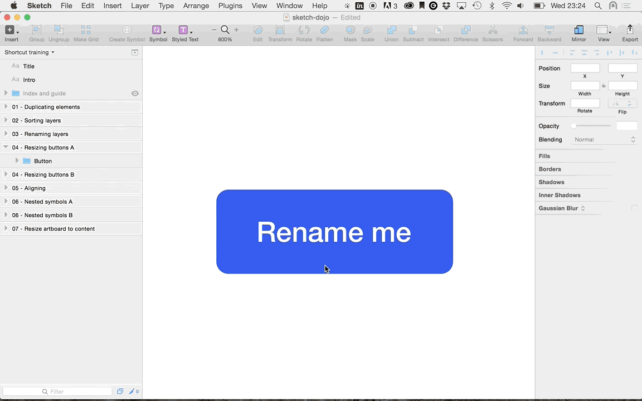Open the Insert tool in the toolbar

[x=11, y=33]
